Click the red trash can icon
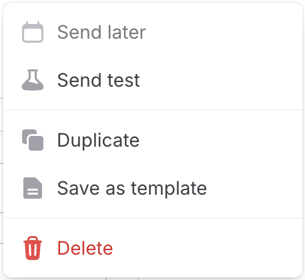The width and height of the screenshot is (305, 280). [33, 248]
